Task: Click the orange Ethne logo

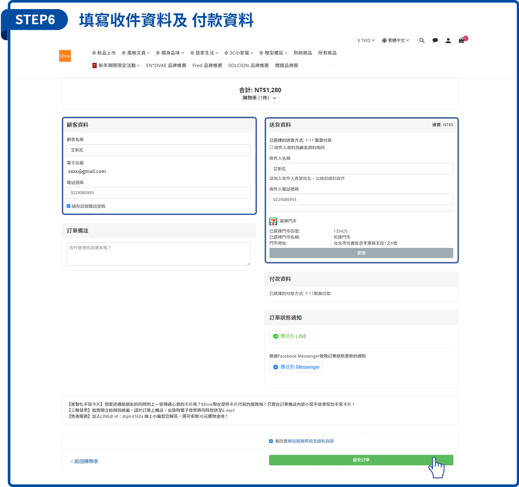Action: pyautogui.click(x=65, y=56)
